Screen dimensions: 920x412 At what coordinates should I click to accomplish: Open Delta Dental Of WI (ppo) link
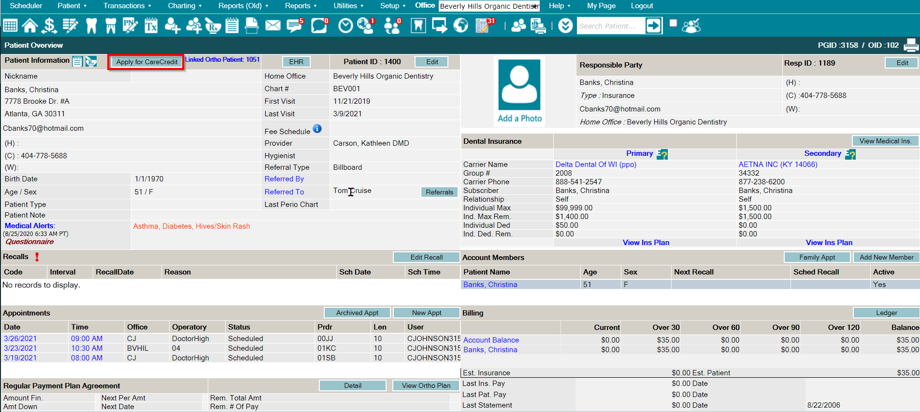pos(596,165)
